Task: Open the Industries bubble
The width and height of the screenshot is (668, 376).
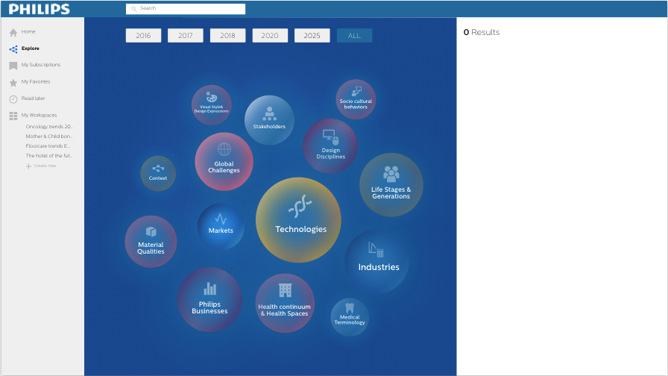Action: [x=376, y=261]
